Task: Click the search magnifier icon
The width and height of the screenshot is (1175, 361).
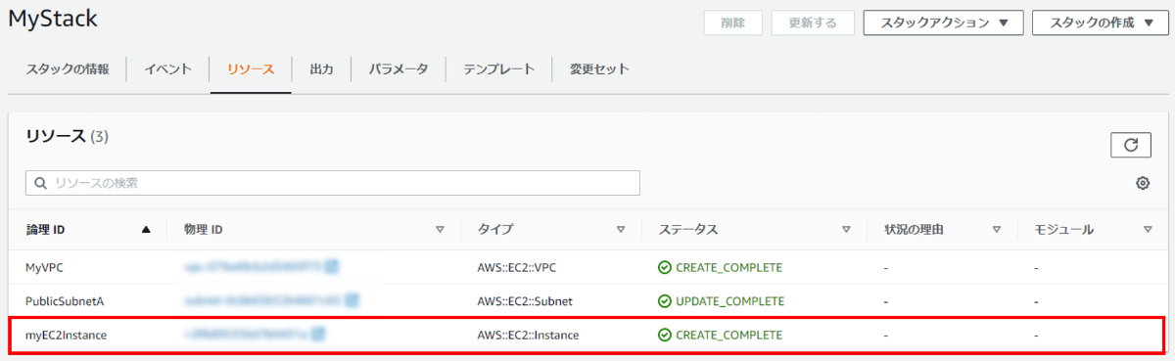Action: [x=41, y=183]
